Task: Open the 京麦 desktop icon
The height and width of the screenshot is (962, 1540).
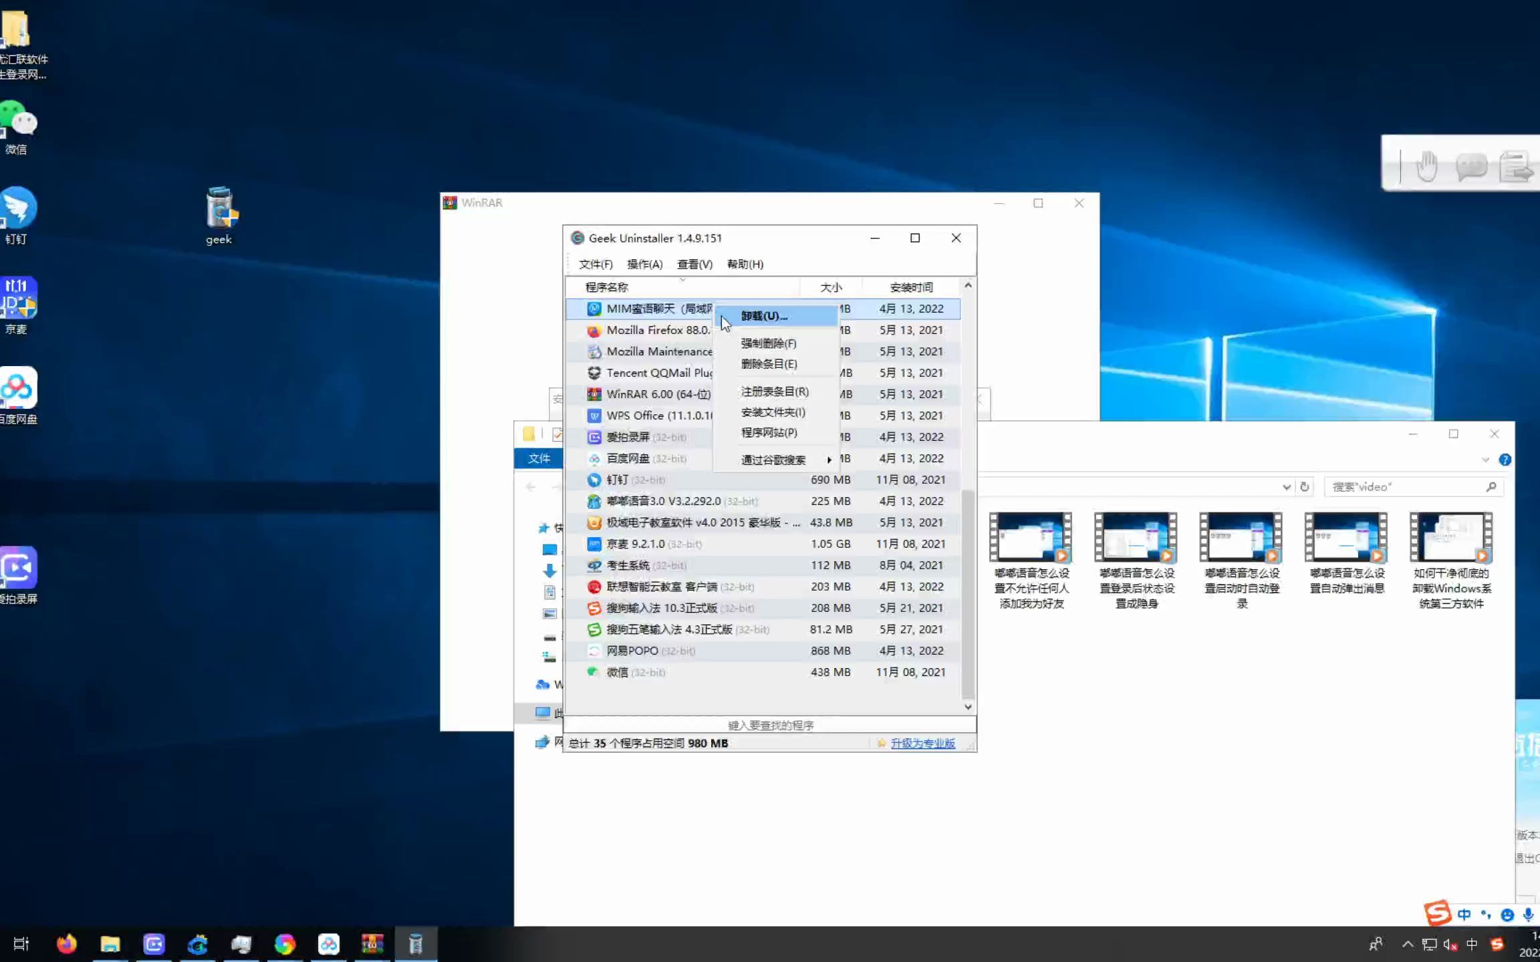Action: [17, 306]
